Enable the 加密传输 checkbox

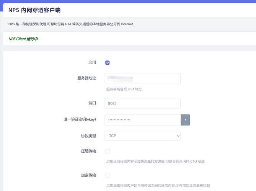[x=108, y=175]
